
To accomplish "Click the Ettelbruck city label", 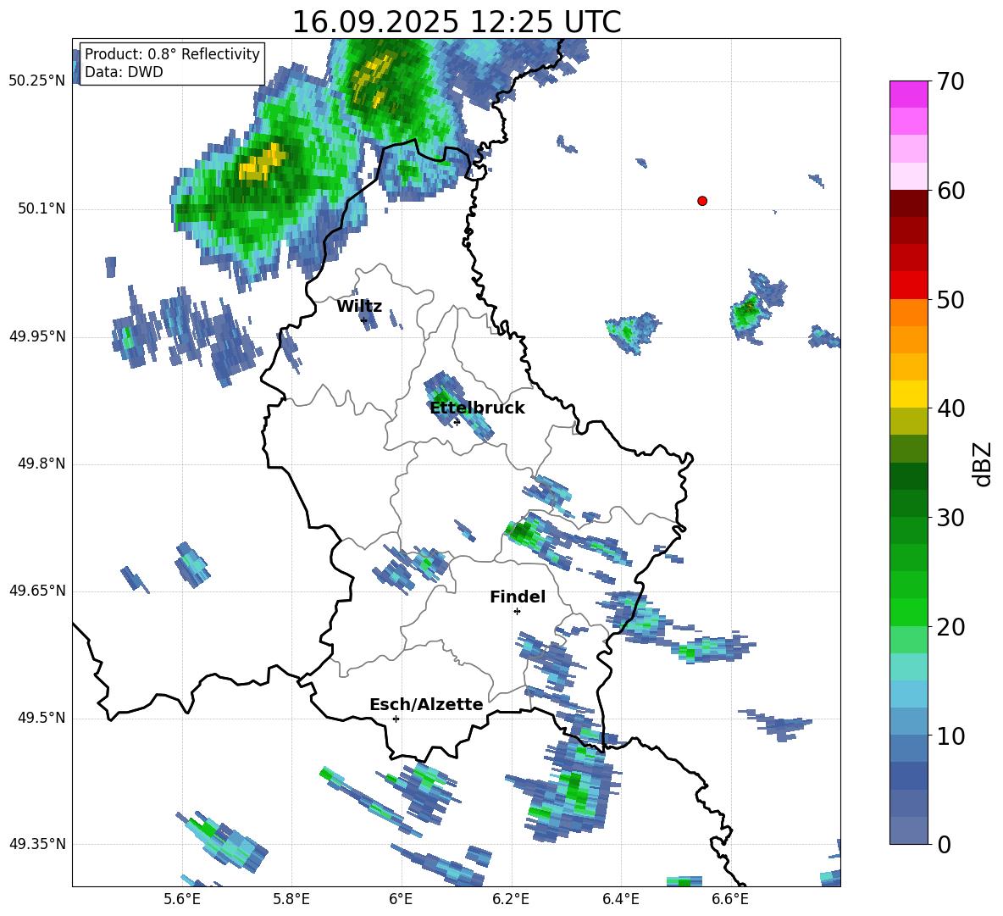I will pyautogui.click(x=477, y=408).
